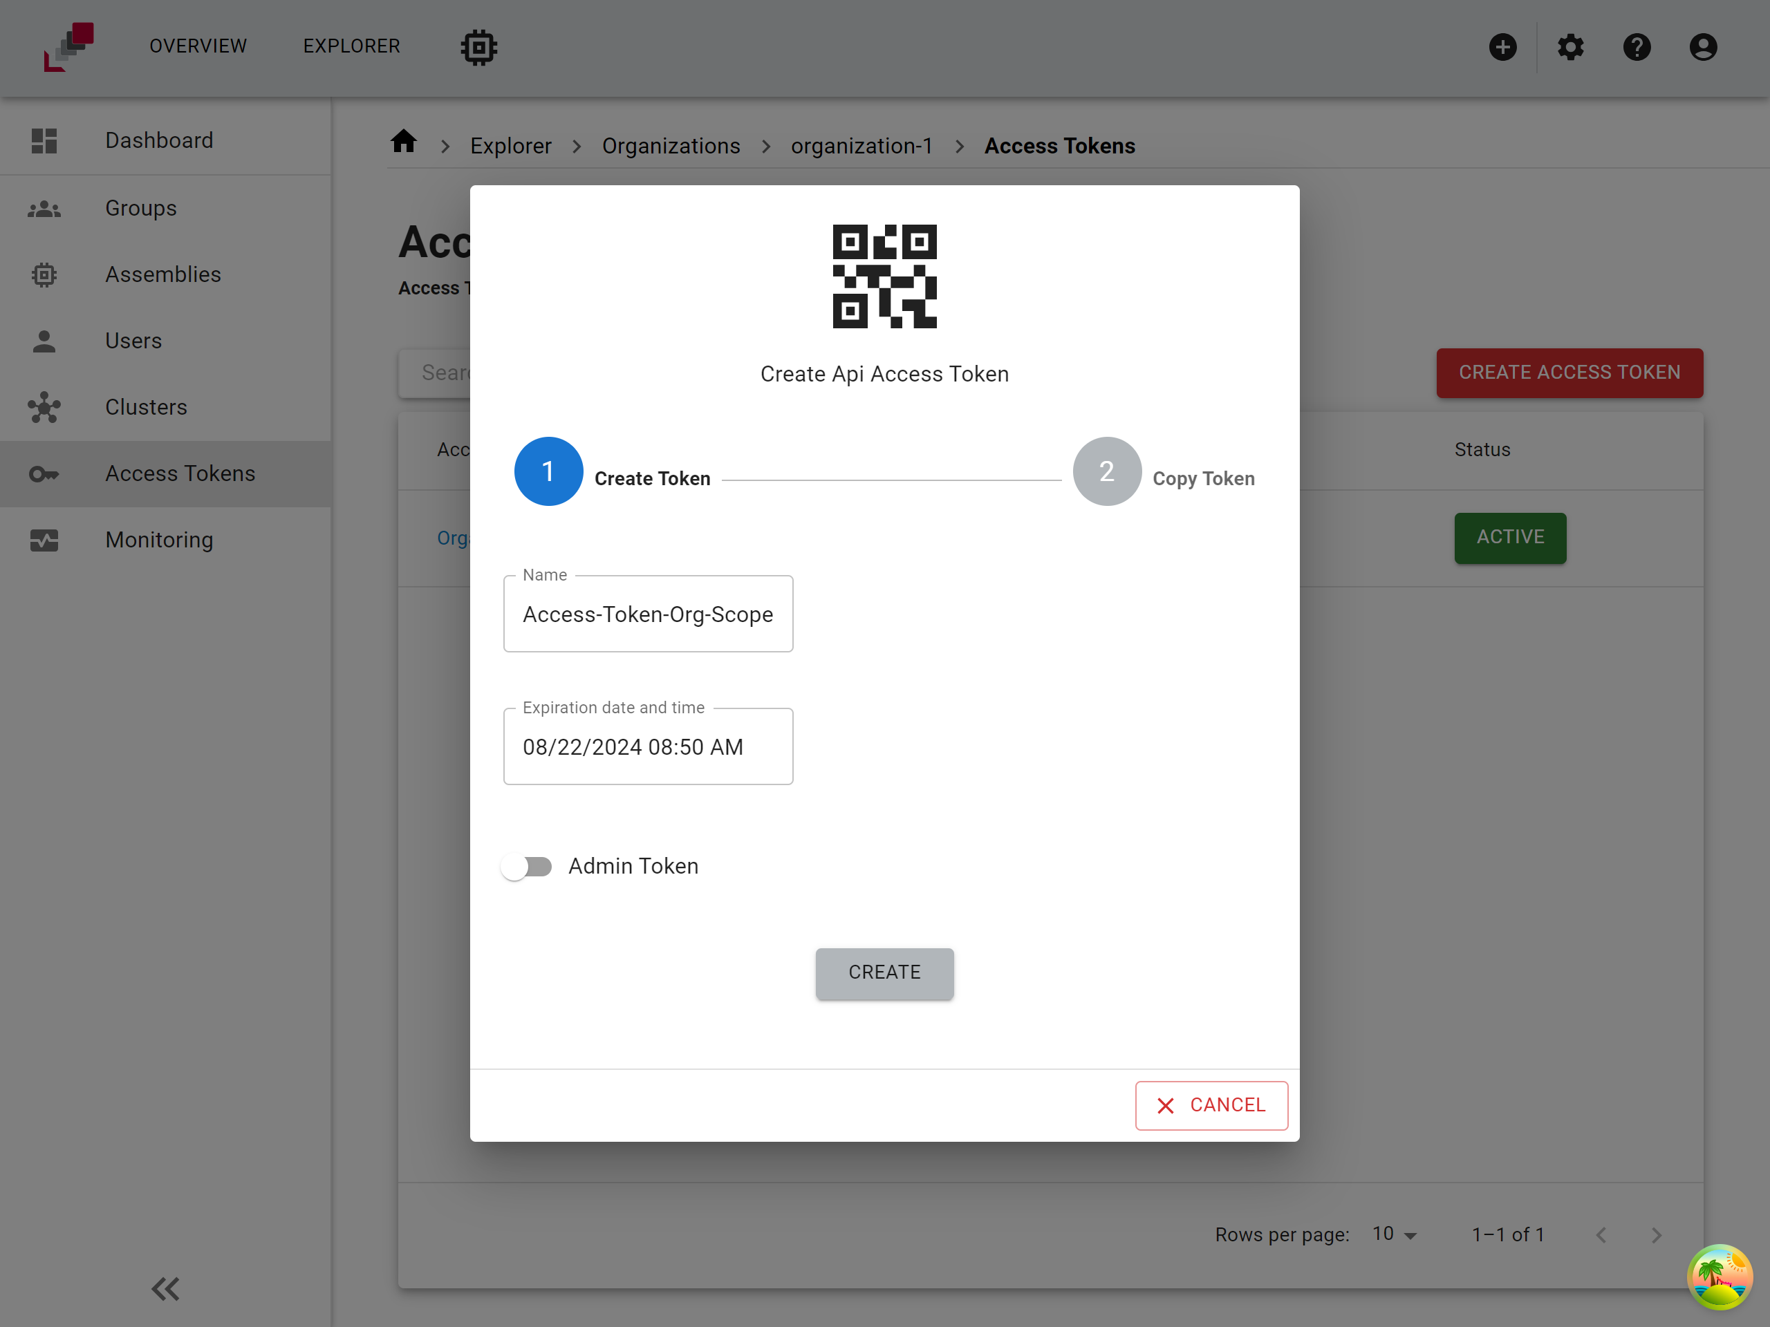Click the application logo in the header

tap(69, 46)
